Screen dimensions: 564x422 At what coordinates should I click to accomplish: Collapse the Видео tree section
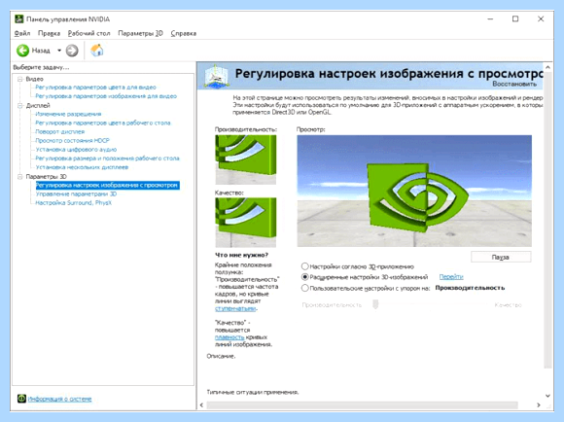pos(20,79)
